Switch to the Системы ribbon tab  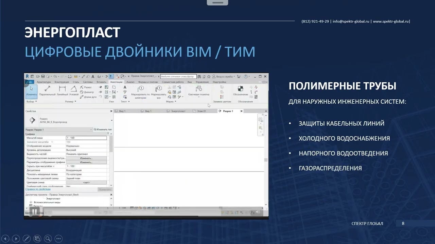(88, 82)
